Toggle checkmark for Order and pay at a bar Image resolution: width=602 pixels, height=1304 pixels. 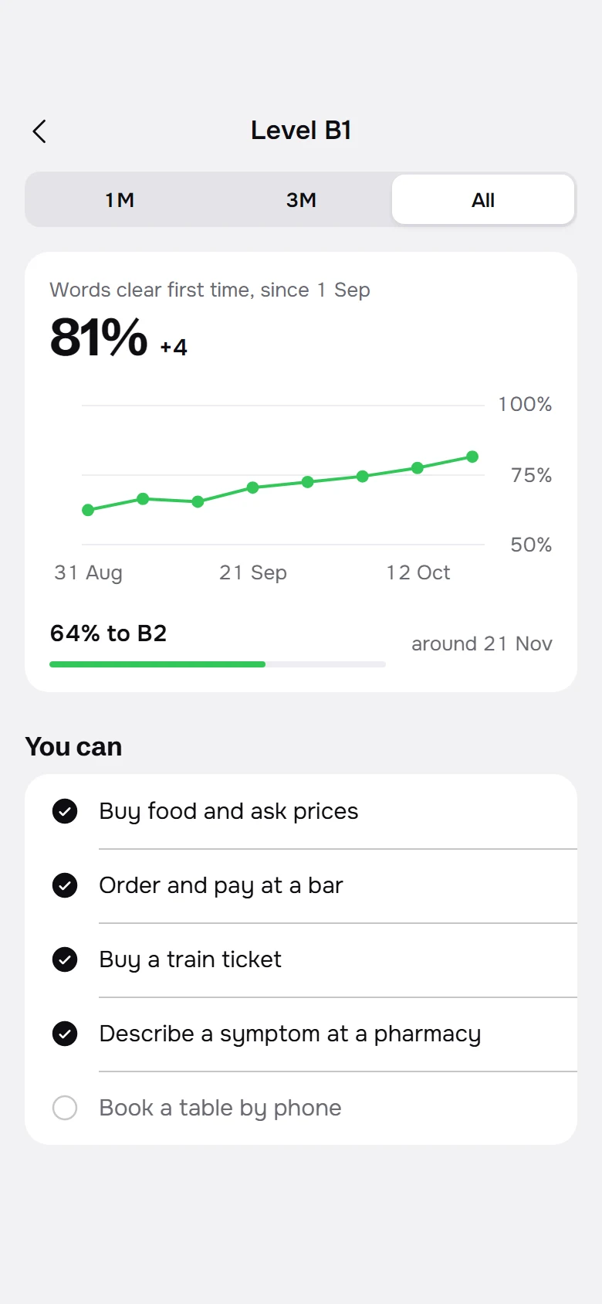click(65, 885)
